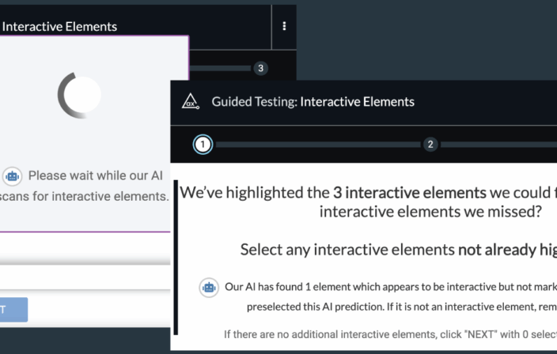Click the 'Guided Testing: Interactive Elements' title
The height and width of the screenshot is (354, 557).
(x=313, y=102)
